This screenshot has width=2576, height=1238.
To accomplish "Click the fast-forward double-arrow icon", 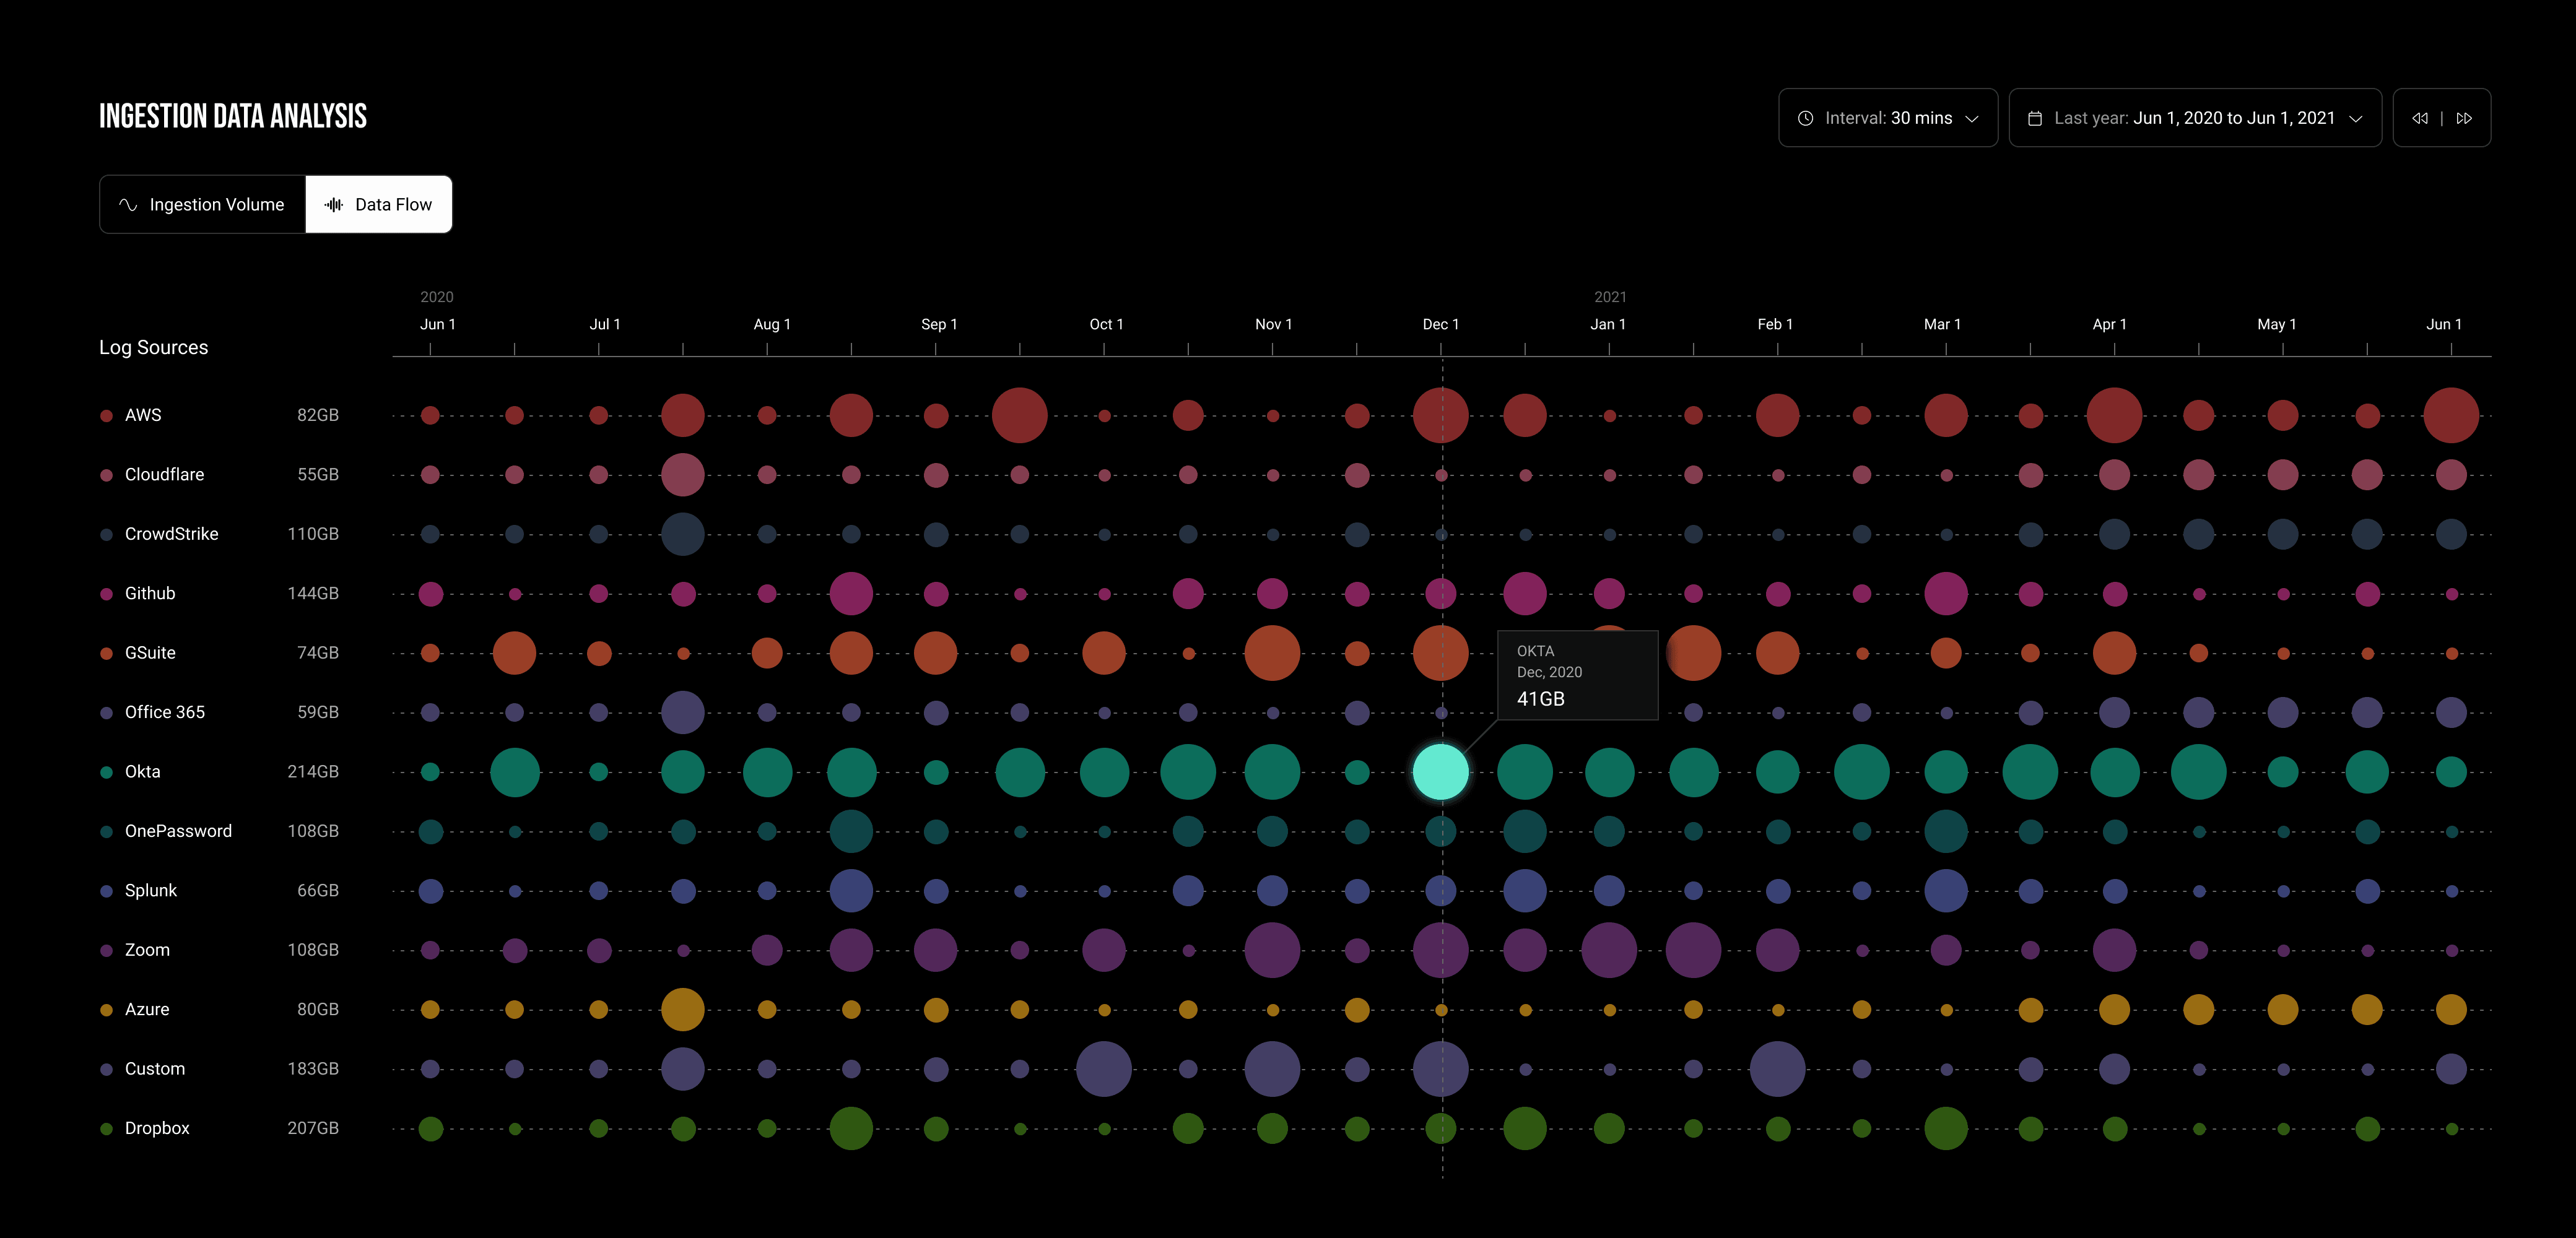I will [2464, 118].
